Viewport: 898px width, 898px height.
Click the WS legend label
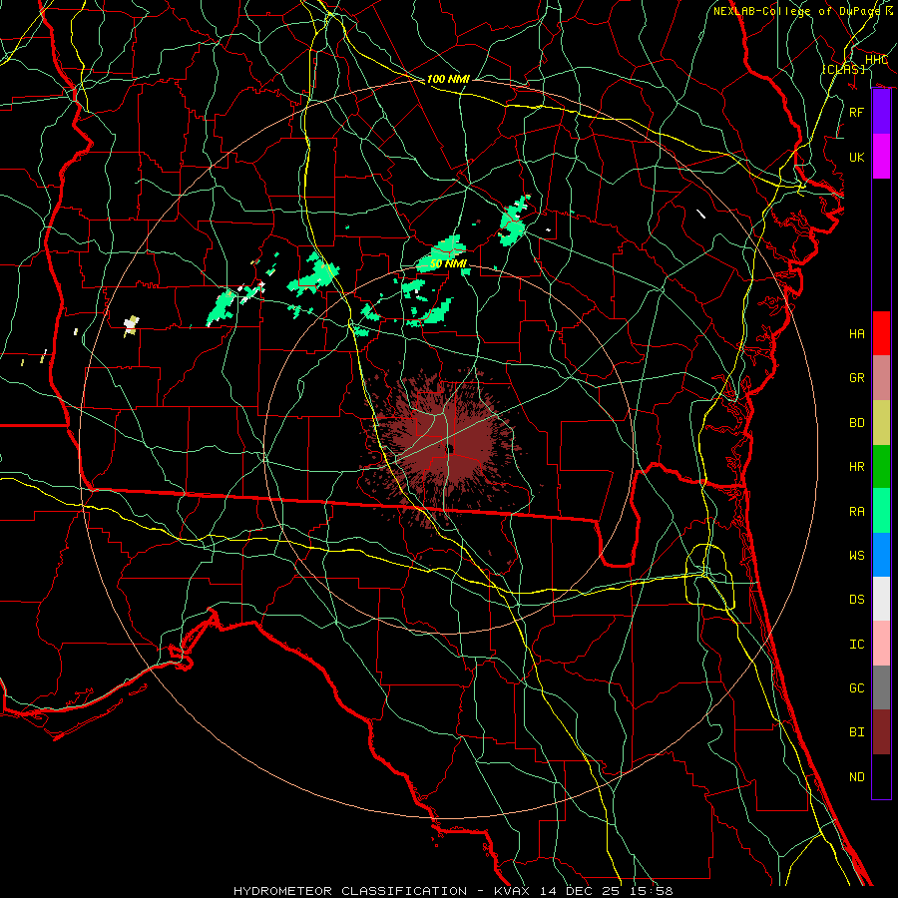tap(856, 555)
